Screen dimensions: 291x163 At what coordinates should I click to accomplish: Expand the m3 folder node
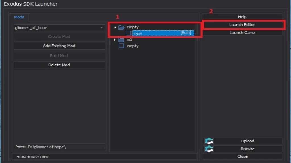point(115,40)
